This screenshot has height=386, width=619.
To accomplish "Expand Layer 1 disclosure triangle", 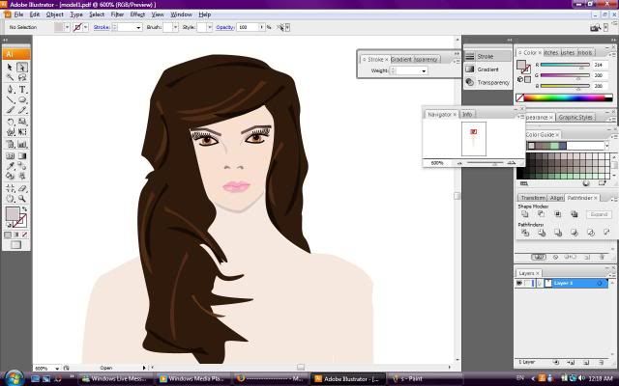I will pyautogui.click(x=539, y=283).
